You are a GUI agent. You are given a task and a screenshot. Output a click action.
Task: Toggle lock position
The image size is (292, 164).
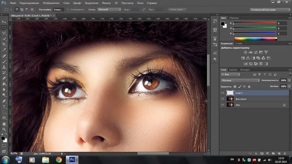pos(245,87)
